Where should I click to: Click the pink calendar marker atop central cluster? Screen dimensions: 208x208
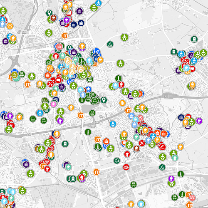click(59, 47)
